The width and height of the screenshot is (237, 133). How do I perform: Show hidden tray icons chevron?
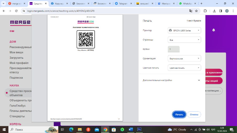pos(191,130)
